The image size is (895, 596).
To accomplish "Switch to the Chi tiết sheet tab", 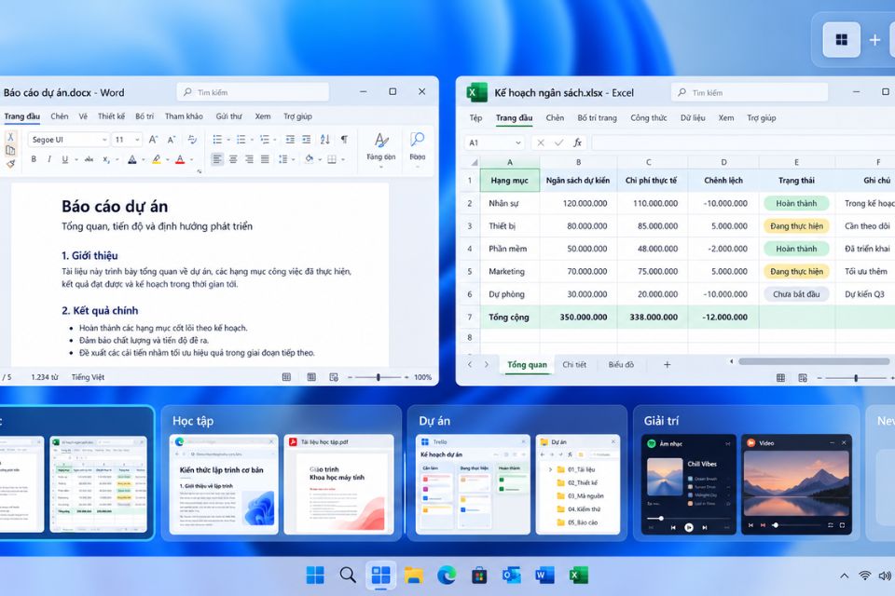I will point(574,364).
